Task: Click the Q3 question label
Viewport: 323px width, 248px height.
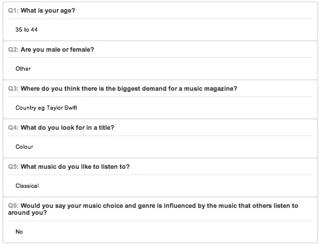Action: pyautogui.click(x=13, y=89)
